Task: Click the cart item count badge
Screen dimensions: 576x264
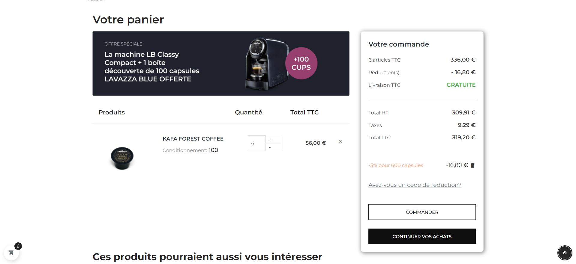Action: pyautogui.click(x=18, y=246)
